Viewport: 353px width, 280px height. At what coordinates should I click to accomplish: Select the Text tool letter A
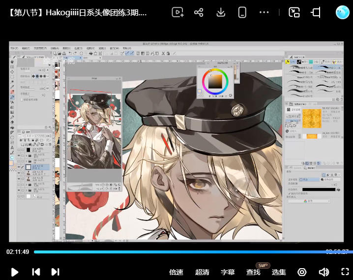point(12,148)
